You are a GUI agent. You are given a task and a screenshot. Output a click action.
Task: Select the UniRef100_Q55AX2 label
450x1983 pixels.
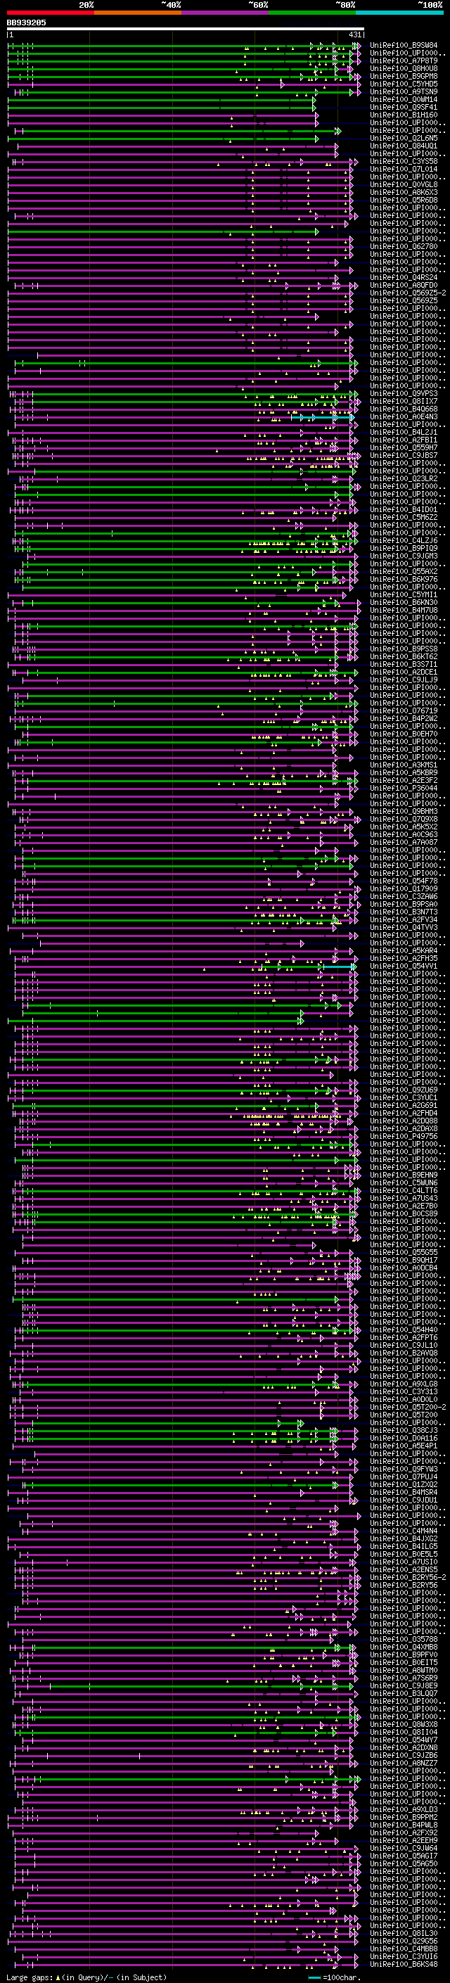[404, 571]
